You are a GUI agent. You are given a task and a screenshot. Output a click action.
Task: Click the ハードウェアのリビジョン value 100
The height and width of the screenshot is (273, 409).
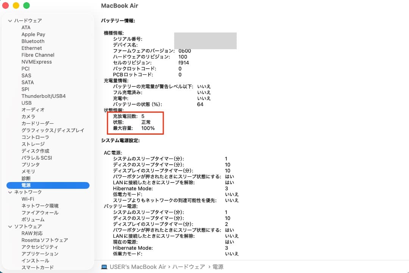point(183,57)
